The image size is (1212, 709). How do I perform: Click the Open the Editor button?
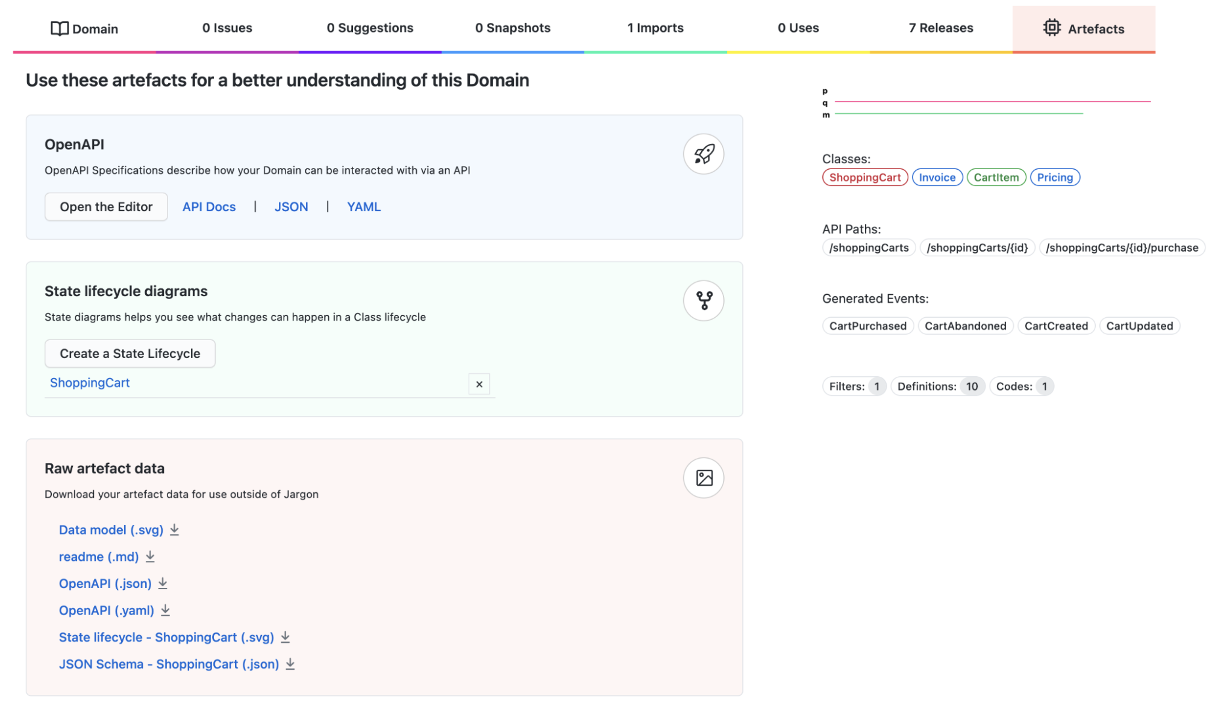pos(105,206)
